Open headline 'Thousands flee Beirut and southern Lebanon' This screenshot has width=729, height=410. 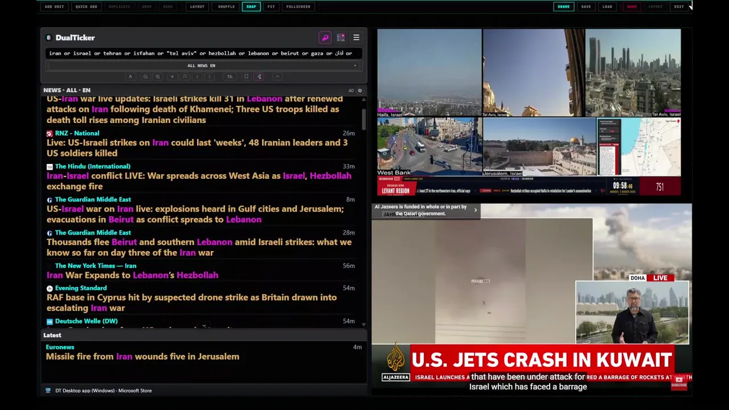pos(199,247)
